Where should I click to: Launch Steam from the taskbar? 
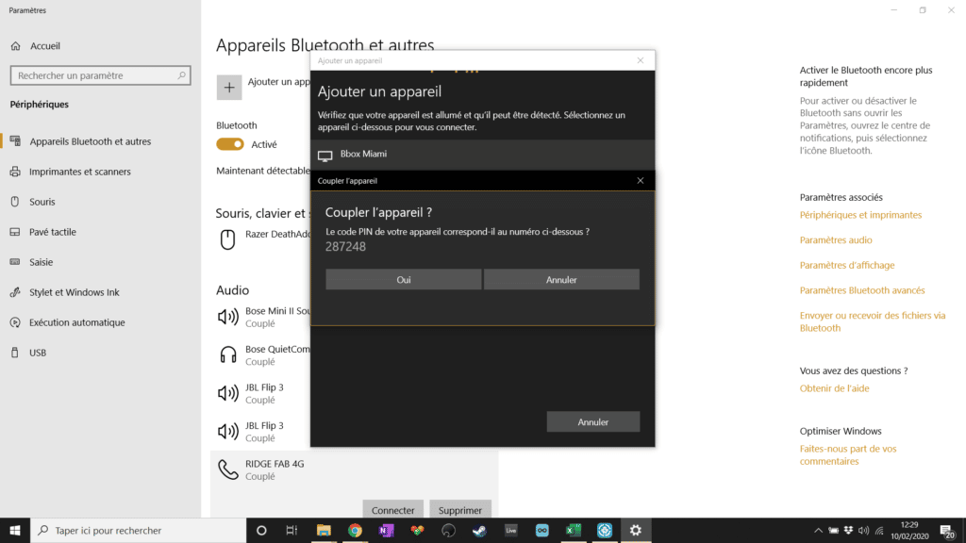(x=479, y=531)
